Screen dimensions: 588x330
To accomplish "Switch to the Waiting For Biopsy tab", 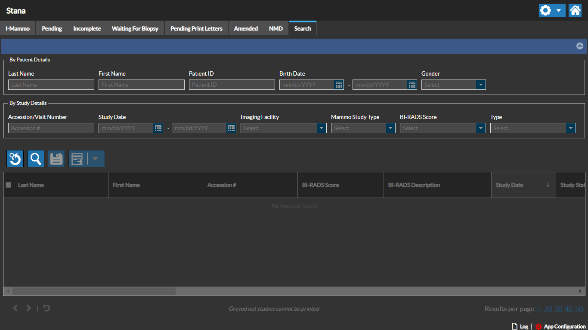I will click(135, 28).
